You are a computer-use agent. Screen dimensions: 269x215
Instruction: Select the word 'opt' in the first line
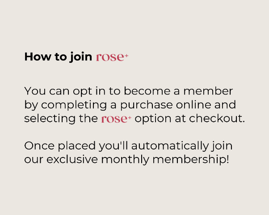82,91
